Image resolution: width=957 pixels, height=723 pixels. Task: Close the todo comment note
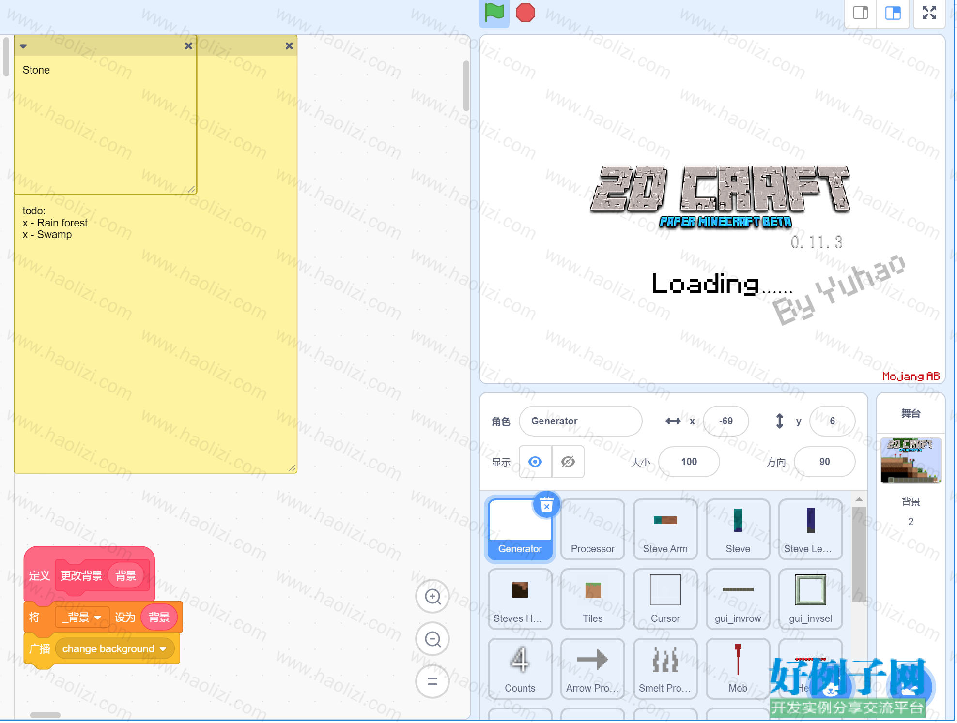pyautogui.click(x=289, y=46)
